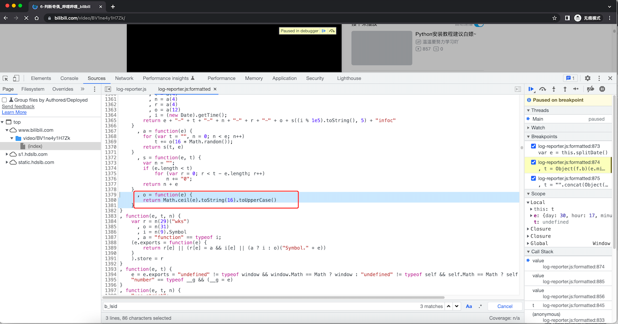Open Chrome side panel icon

click(x=567, y=18)
